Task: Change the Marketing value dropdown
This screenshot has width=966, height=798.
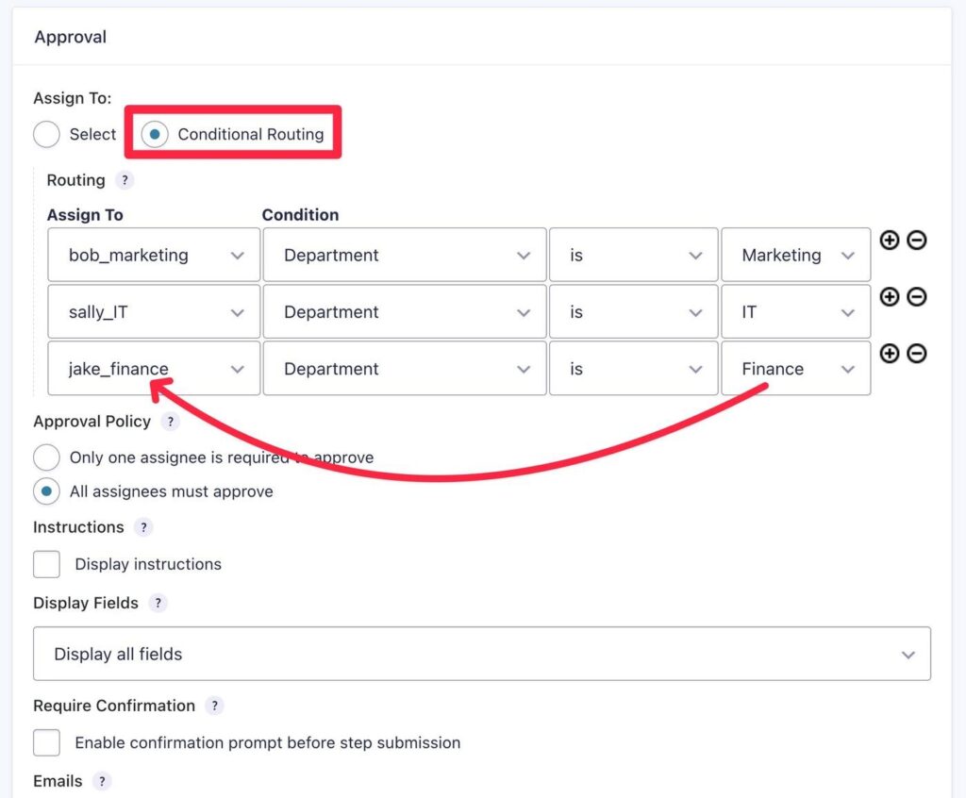Action: click(795, 255)
